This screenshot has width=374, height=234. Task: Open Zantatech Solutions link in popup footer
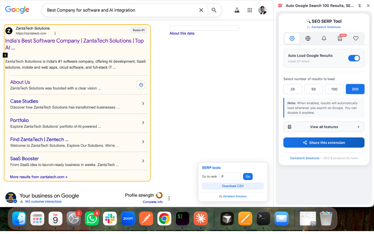coord(304,158)
